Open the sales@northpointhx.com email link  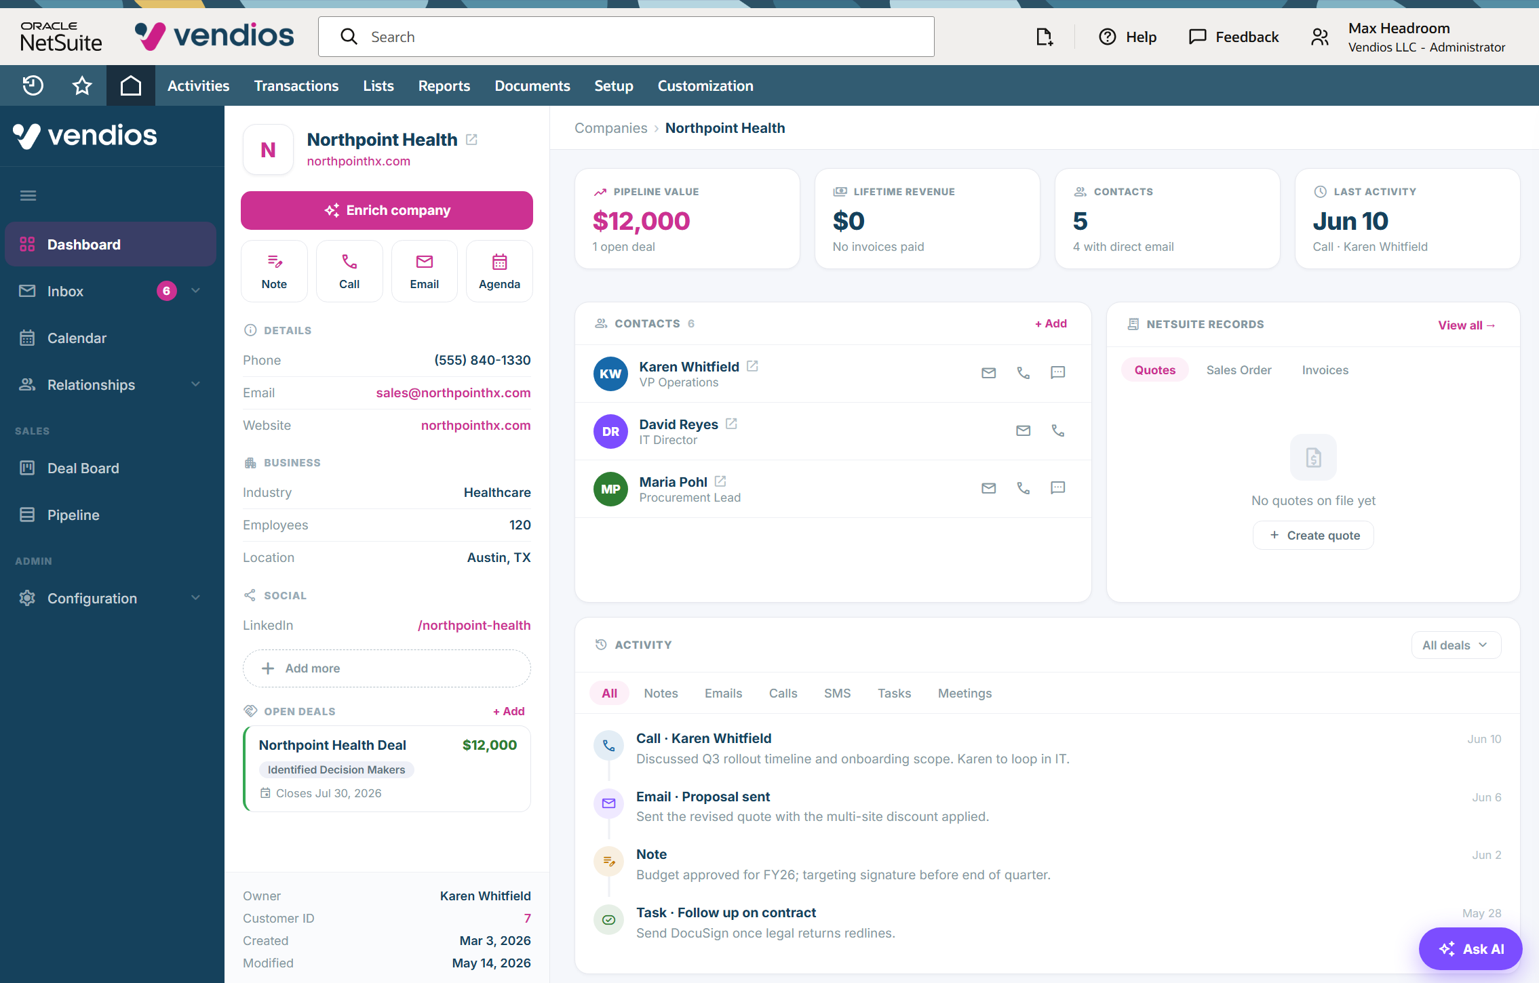click(x=453, y=393)
